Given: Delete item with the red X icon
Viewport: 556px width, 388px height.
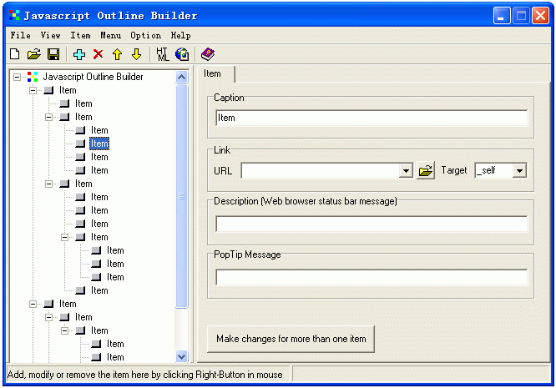Looking at the screenshot, I should coord(99,54).
